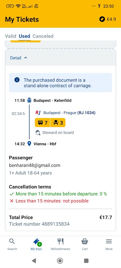Tap the RJ 1034 train connection link
This screenshot has width=121, height=268.
coord(87,113)
